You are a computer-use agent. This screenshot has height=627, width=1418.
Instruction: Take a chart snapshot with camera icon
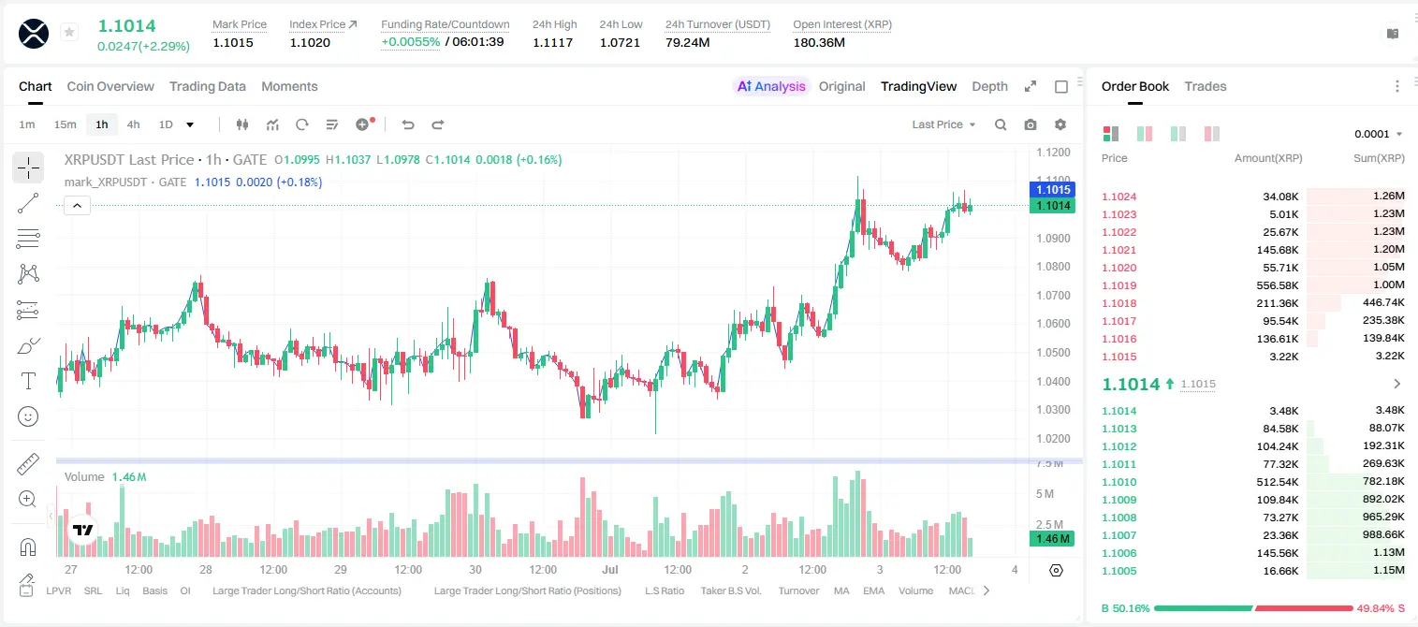1031,124
